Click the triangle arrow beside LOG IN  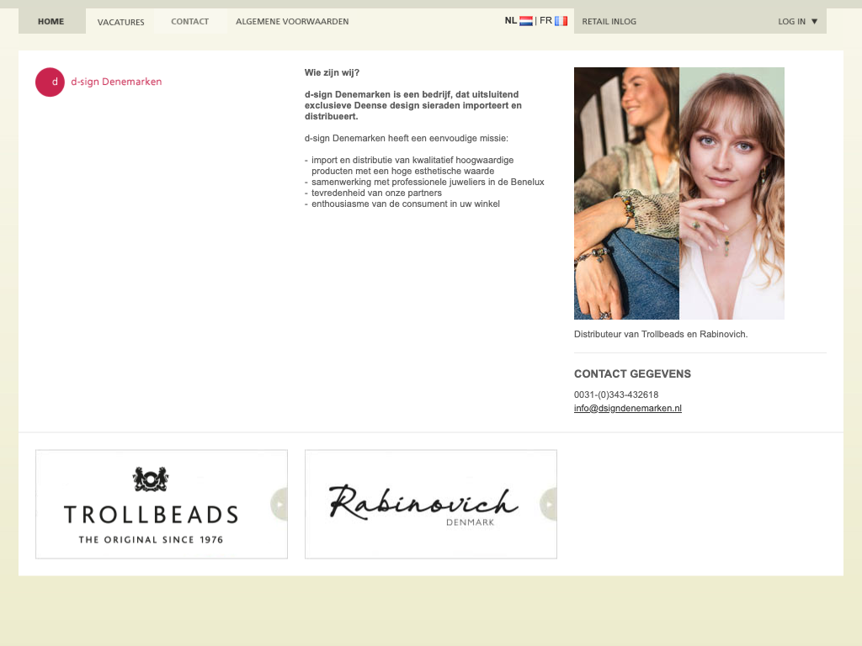(814, 22)
